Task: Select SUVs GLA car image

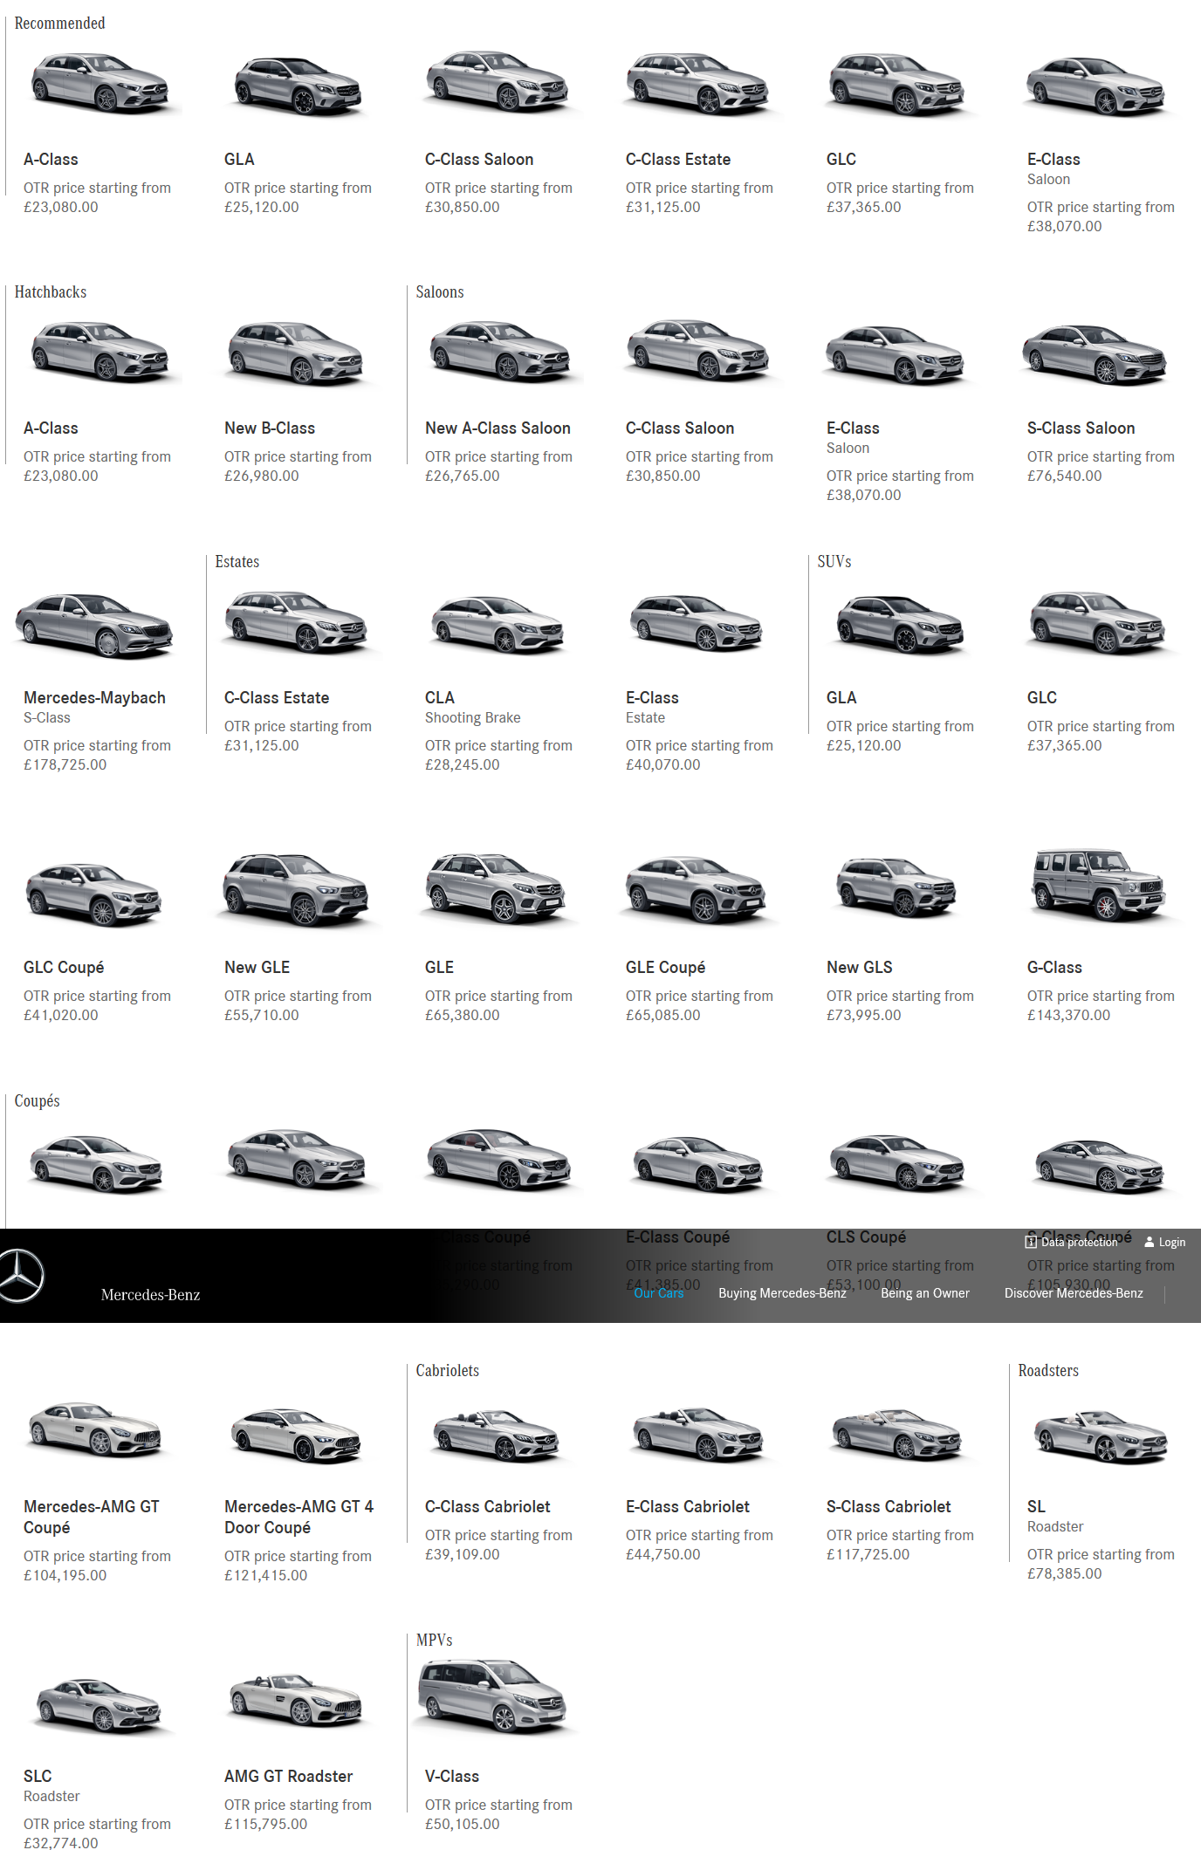Action: click(x=900, y=625)
